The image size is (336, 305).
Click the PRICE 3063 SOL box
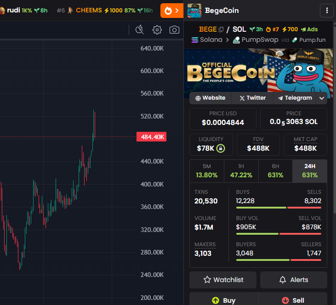[294, 119]
